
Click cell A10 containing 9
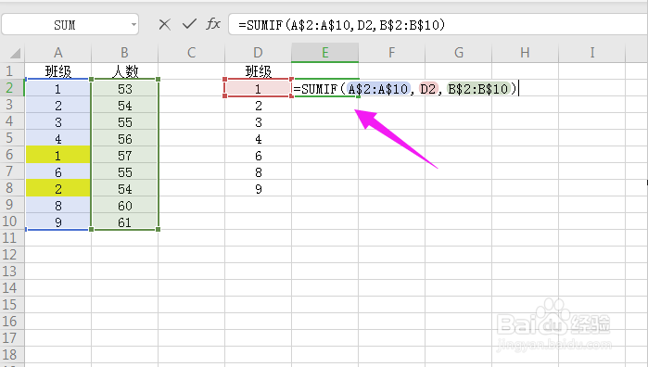coord(58,221)
